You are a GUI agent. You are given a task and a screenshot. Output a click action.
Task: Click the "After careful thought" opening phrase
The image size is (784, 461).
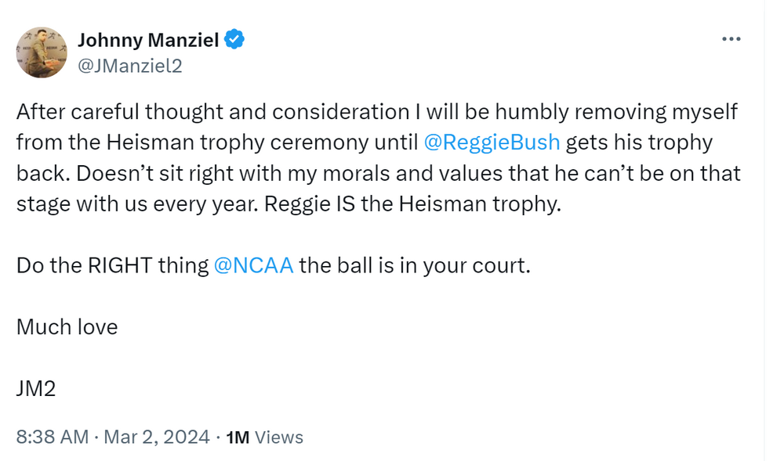point(118,112)
